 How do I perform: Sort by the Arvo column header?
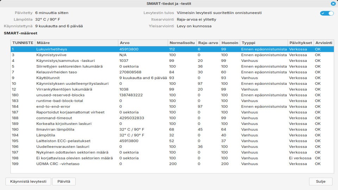(x=143, y=43)
